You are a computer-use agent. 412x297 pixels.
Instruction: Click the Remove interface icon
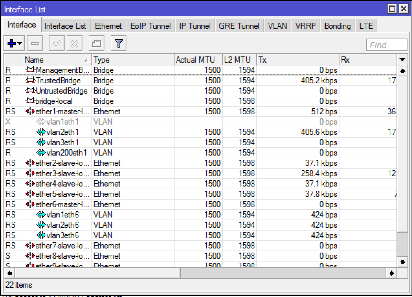(x=34, y=43)
